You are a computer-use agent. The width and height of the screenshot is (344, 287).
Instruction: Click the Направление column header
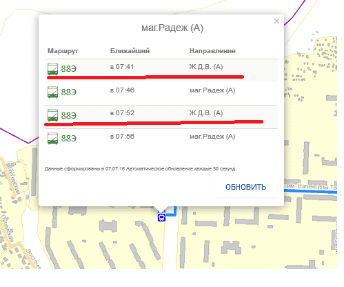coord(212,51)
